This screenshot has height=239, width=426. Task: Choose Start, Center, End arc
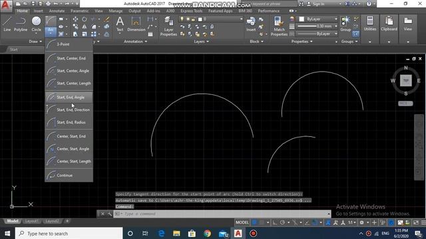(x=69, y=58)
